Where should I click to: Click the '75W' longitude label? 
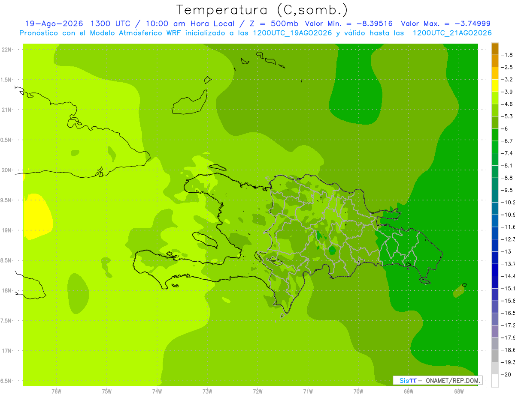[x=107, y=391]
